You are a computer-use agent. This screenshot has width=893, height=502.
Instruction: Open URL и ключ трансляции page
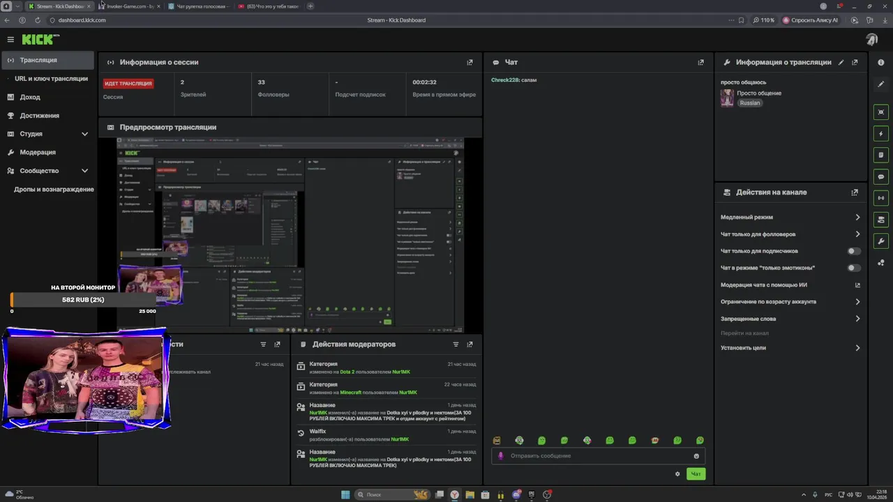[51, 79]
